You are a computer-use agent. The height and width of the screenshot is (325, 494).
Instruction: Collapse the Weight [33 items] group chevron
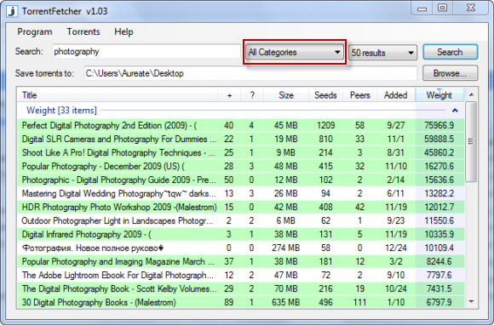pos(455,111)
